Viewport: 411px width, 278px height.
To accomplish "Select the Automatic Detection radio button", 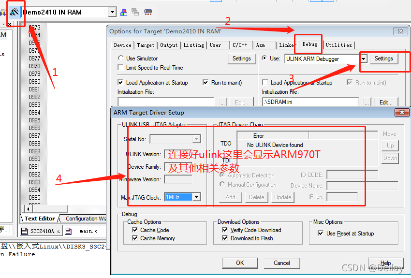I will pos(222,175).
